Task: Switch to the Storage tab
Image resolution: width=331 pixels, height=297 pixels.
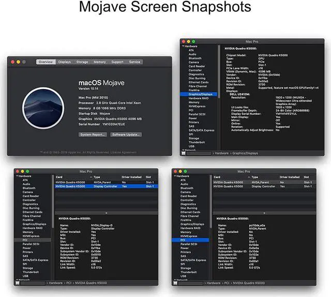Action: point(82,62)
